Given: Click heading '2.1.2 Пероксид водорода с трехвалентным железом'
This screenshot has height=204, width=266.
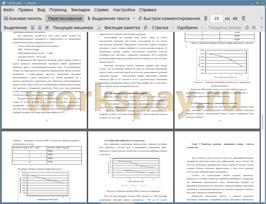Looking at the screenshot, I should (x=214, y=103).
